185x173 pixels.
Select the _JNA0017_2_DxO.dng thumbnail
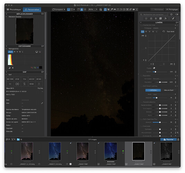tap(27, 151)
